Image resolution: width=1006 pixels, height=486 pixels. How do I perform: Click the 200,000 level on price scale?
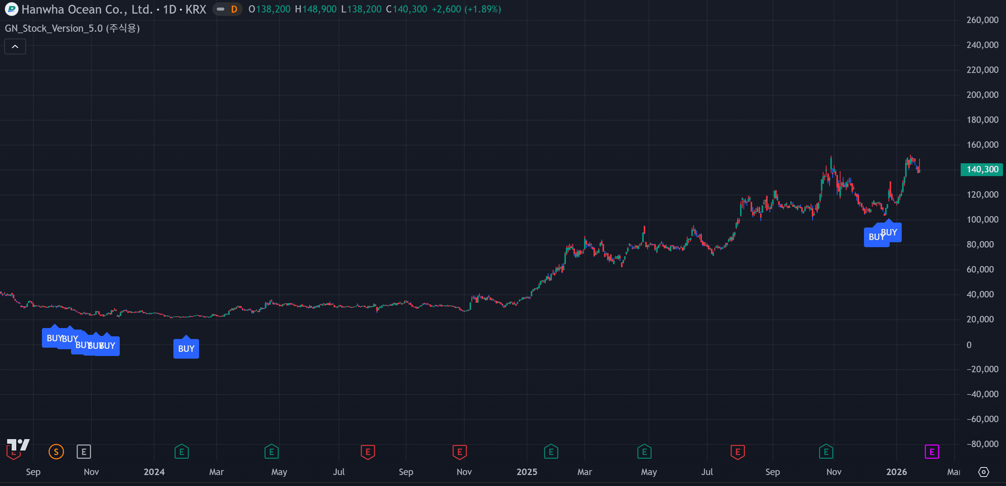(x=982, y=95)
